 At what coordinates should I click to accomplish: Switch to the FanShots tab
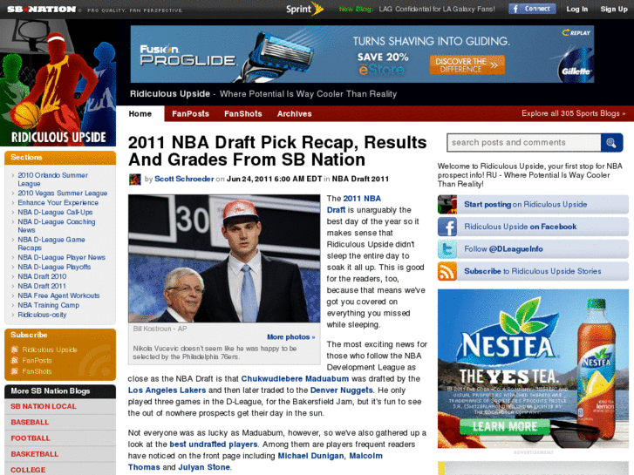(243, 113)
